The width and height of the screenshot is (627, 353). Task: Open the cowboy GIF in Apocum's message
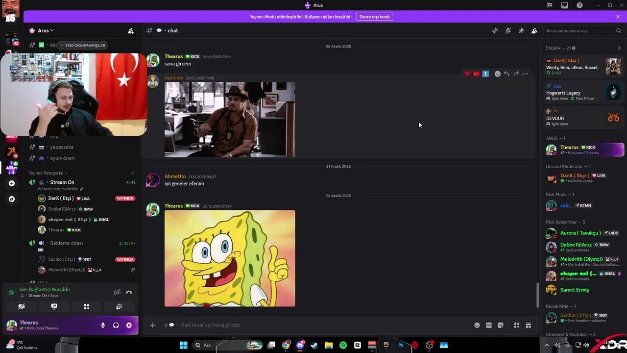[230, 120]
